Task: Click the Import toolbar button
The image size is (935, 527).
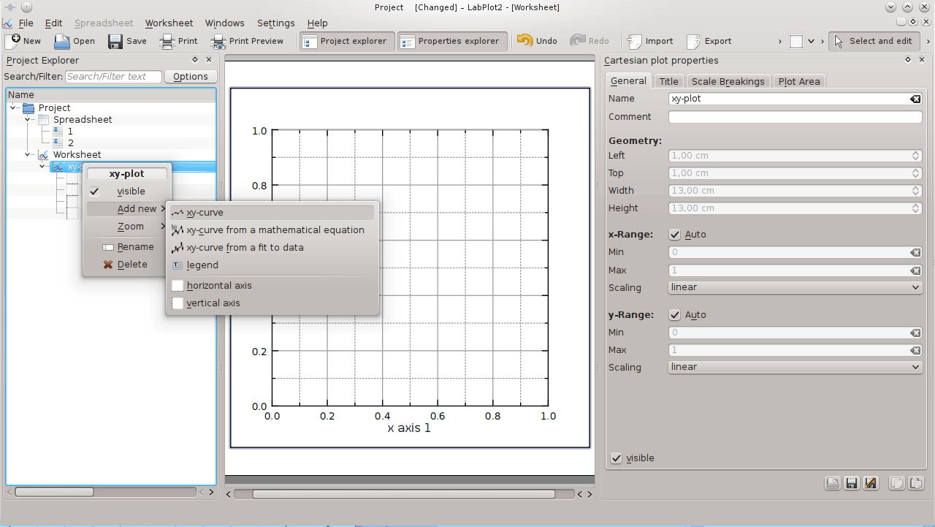Action: point(650,42)
